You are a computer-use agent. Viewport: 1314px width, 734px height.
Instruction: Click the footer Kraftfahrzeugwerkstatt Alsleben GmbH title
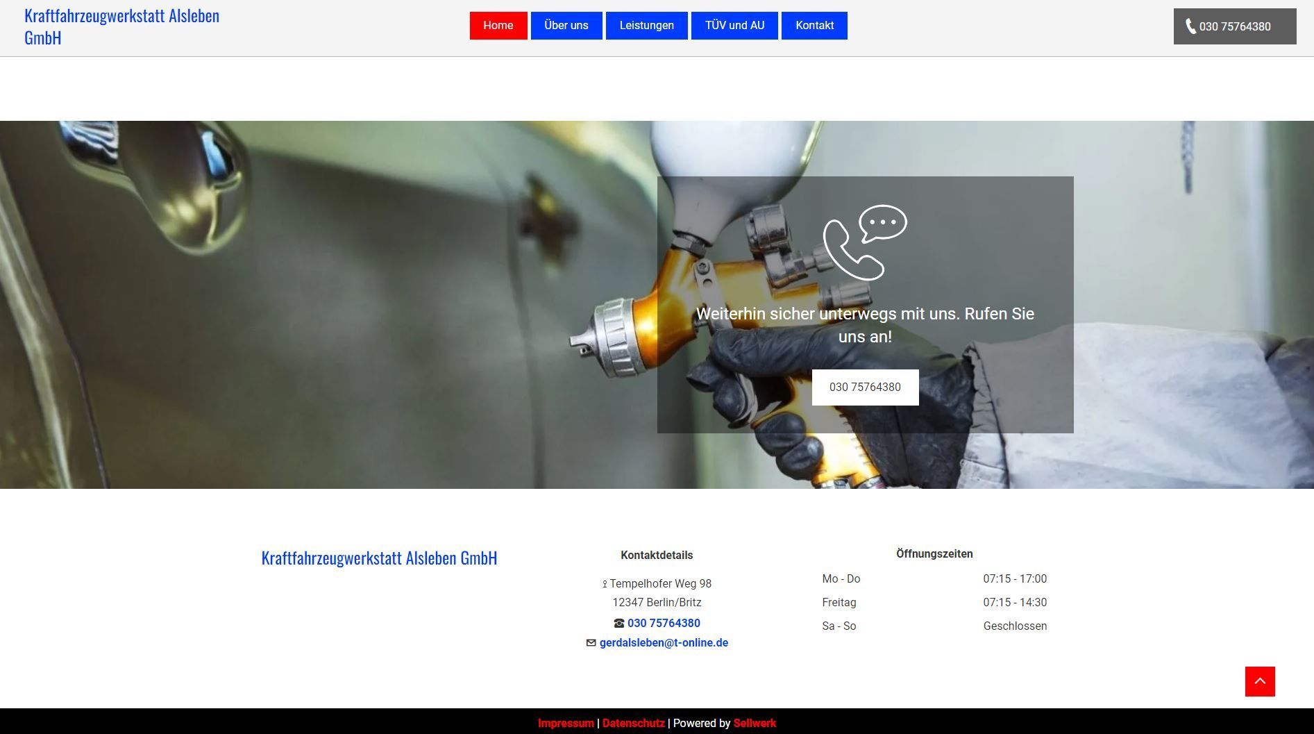pyautogui.click(x=379, y=558)
